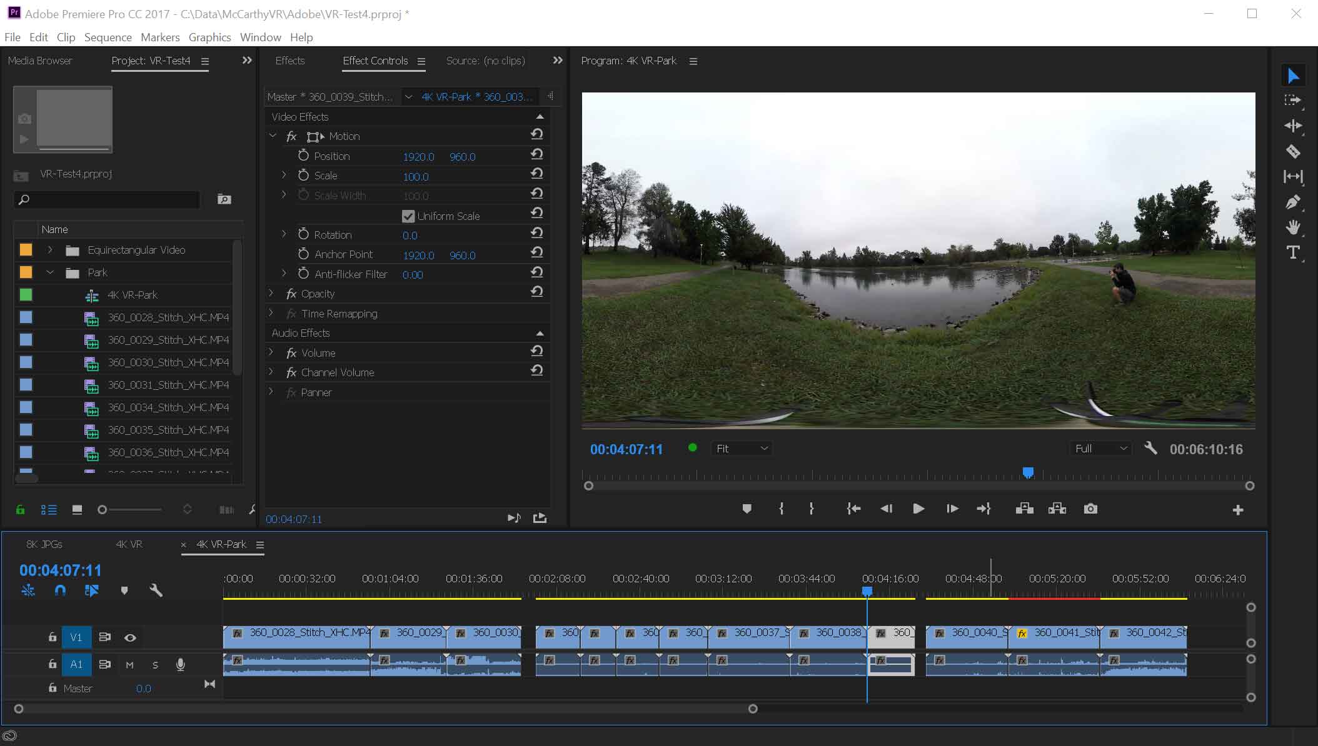Open the Fit zoom level dropdown

click(741, 449)
